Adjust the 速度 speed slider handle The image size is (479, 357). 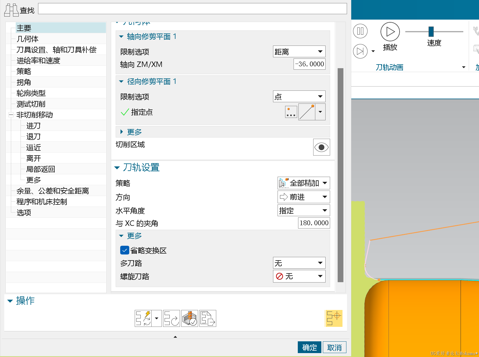pos(431,31)
